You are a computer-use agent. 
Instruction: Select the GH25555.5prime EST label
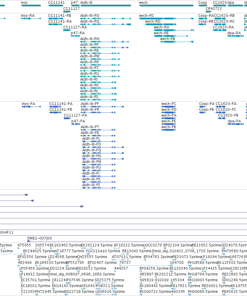pos(92,257)
